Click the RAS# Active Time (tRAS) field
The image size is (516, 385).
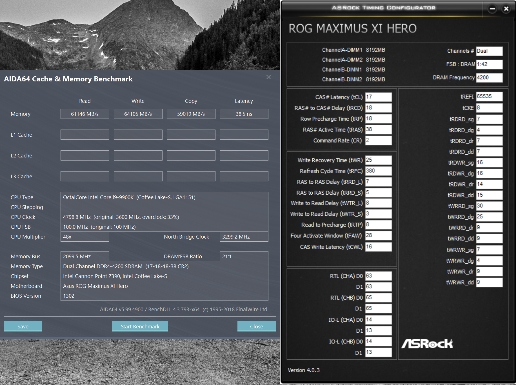click(378, 129)
